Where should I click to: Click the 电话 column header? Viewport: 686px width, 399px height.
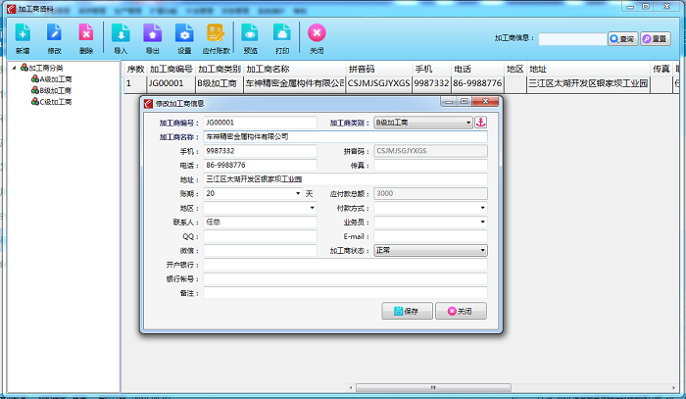click(477, 69)
